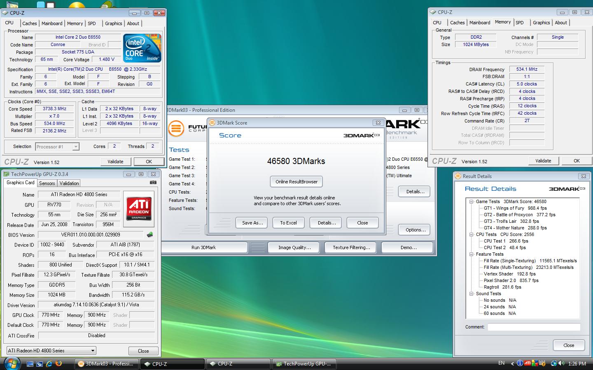593x370 pixels.
Task: Click the GPU-Z camera screenshot icon
Action: point(153,183)
